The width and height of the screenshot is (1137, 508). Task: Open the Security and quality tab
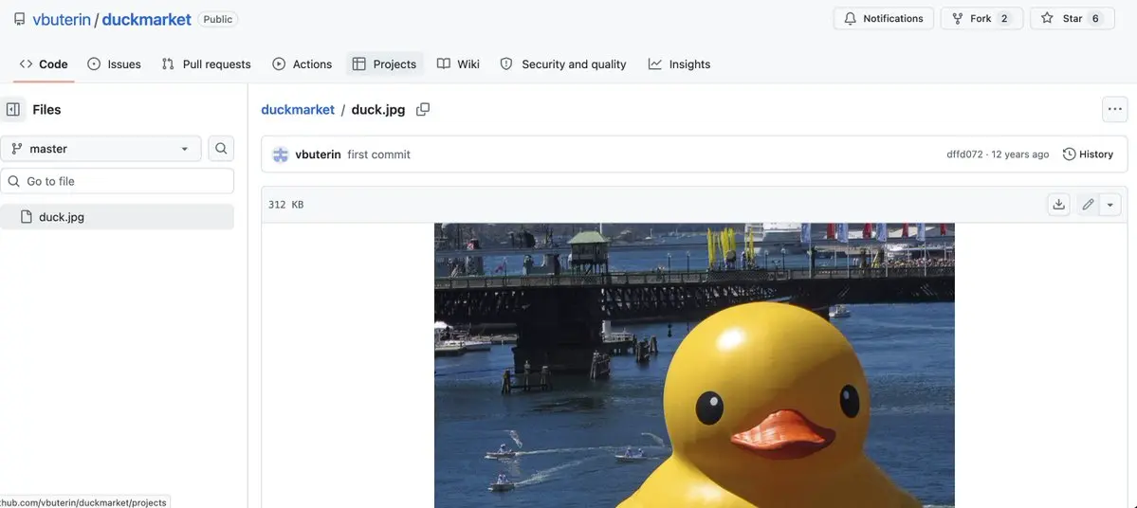(563, 63)
